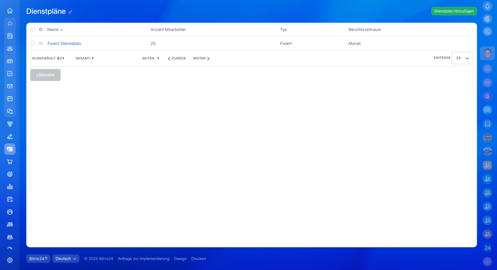Open the news feed icon in sidebar
The width and height of the screenshot is (497, 270).
[10, 36]
